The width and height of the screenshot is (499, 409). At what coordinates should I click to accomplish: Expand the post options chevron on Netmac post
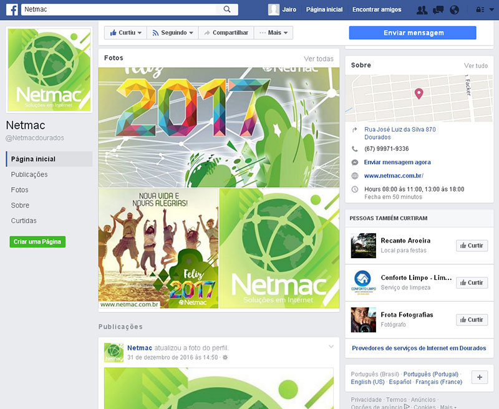(x=331, y=347)
